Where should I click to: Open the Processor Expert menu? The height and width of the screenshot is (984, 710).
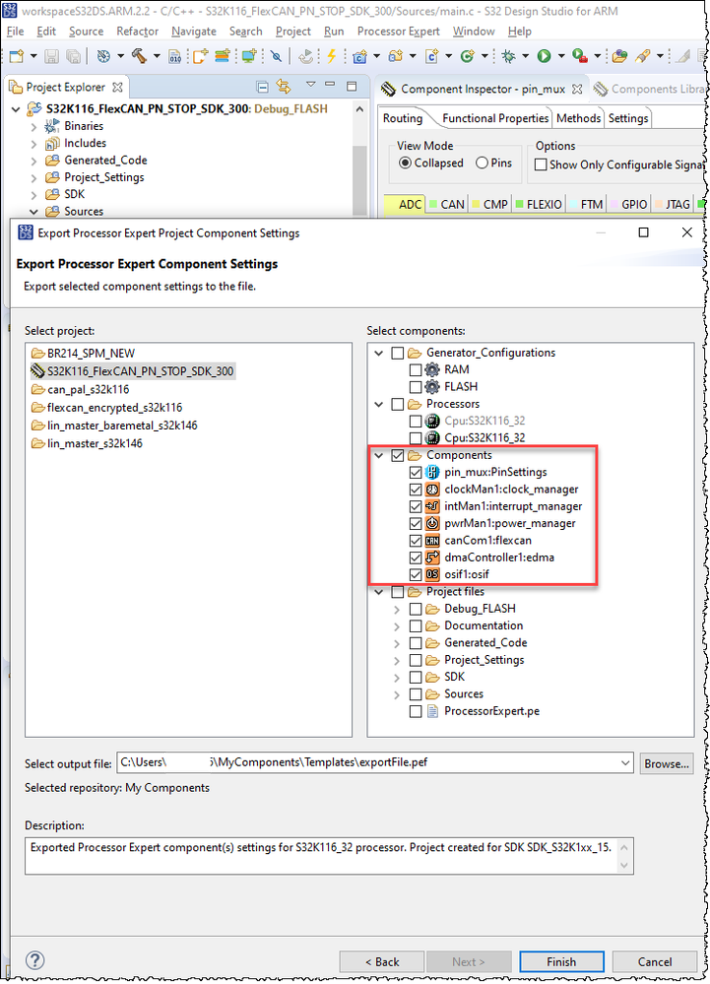(x=398, y=32)
